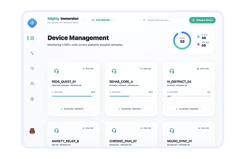Viewport: 247px width, 159px height.
Task: Open the activity pulse sidebar icon
Action: coord(32,53)
